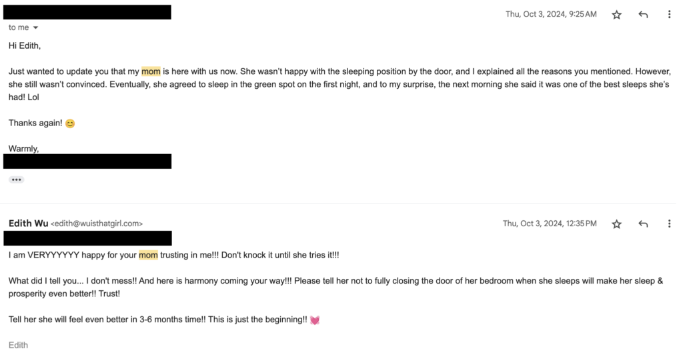Star Edith Wu's 12:35 PM reply
Screen dimensions: 683x355
[x=616, y=224]
